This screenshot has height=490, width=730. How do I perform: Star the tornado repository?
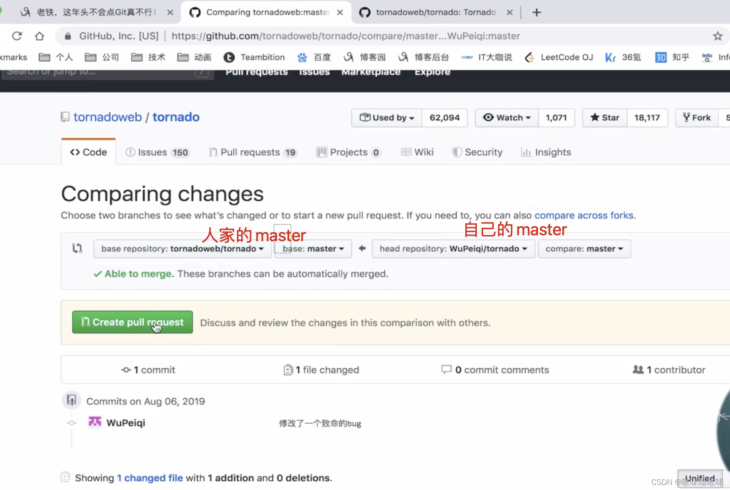[x=605, y=118]
